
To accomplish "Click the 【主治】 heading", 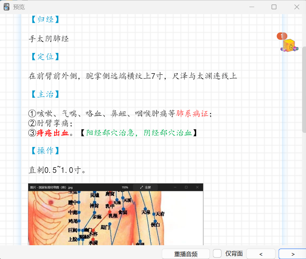I will [45, 94].
